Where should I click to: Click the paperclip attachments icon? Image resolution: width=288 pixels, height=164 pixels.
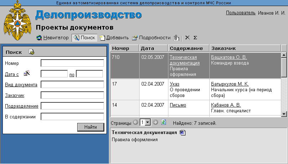coord(176,38)
